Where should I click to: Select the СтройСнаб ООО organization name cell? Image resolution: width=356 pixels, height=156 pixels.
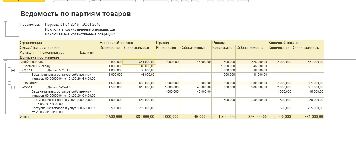(x=32, y=62)
